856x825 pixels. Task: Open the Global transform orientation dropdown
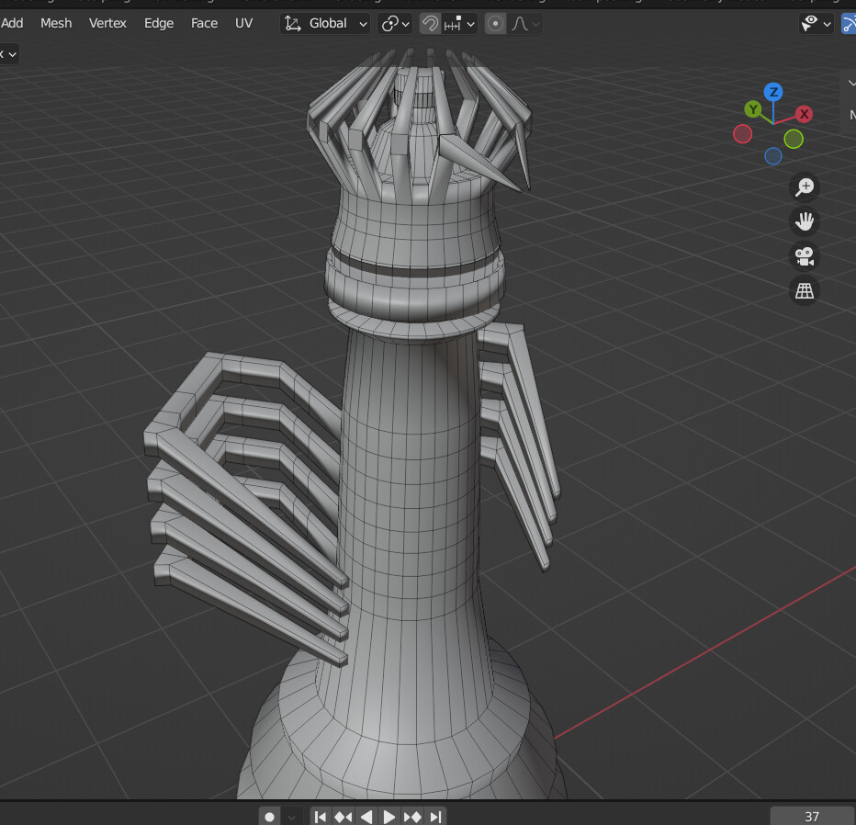point(326,23)
